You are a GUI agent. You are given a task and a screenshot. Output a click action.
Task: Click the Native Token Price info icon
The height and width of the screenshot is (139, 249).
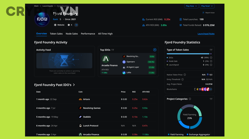185,75
